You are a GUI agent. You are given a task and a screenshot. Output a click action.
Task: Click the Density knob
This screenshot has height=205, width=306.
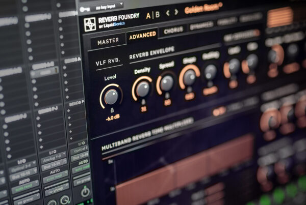pos(143,89)
